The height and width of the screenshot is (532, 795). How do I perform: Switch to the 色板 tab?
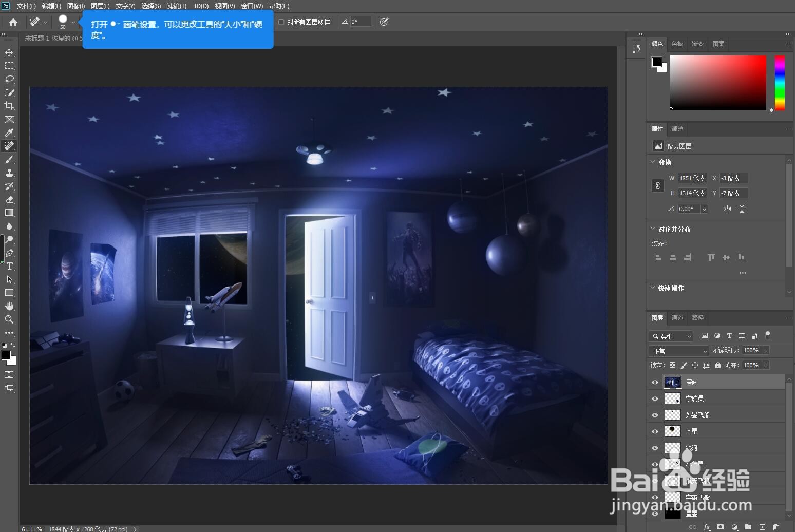(x=677, y=44)
